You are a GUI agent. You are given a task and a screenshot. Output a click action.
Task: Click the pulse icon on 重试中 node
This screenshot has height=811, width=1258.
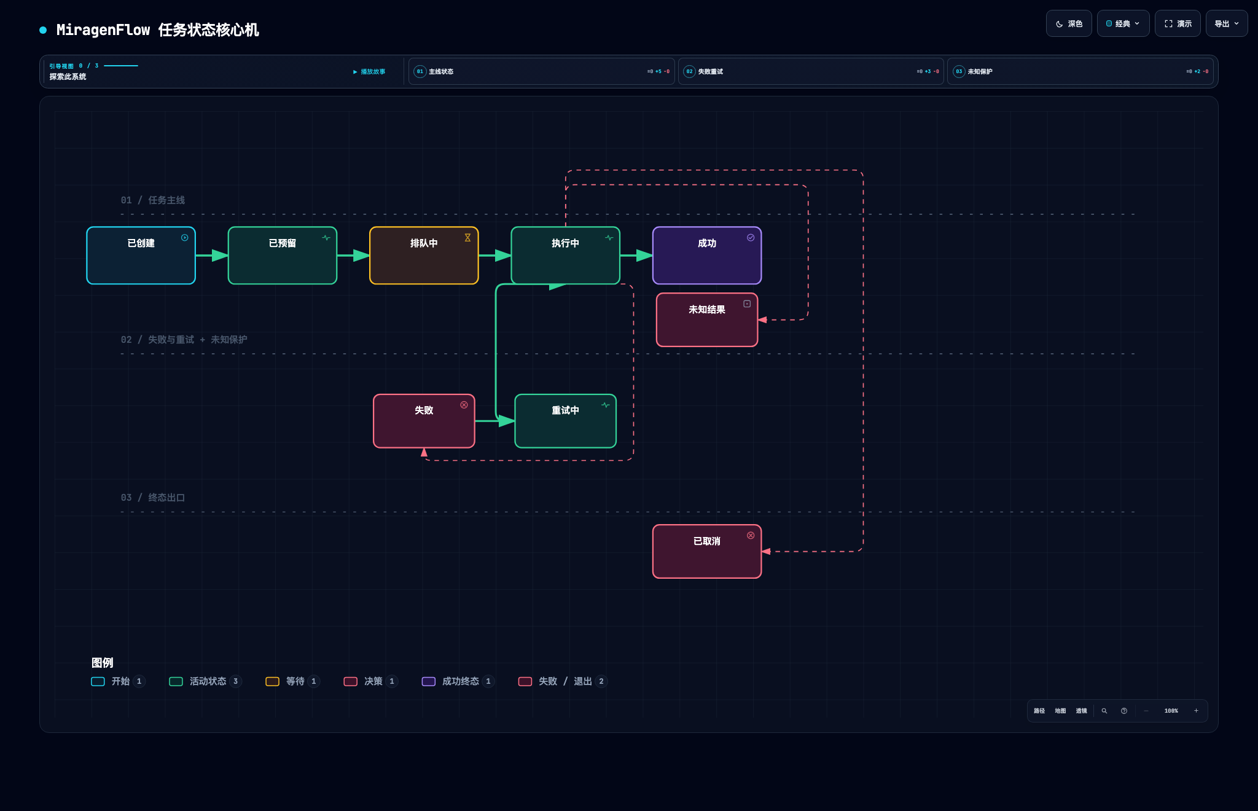(x=606, y=405)
